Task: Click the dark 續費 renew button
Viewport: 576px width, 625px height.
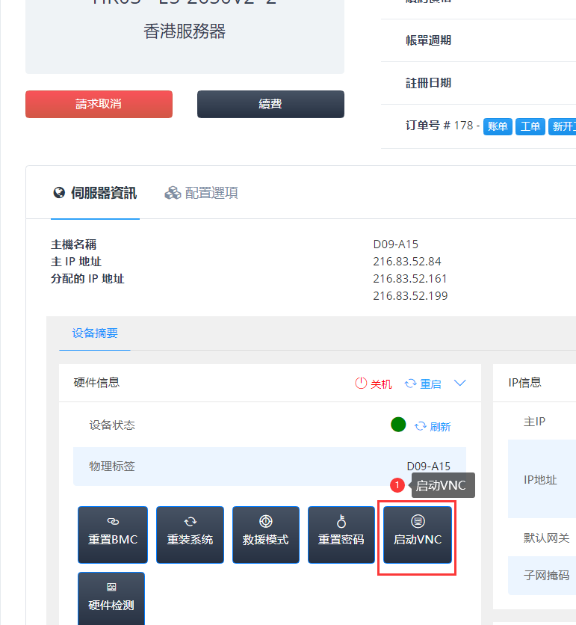Action: tap(270, 104)
